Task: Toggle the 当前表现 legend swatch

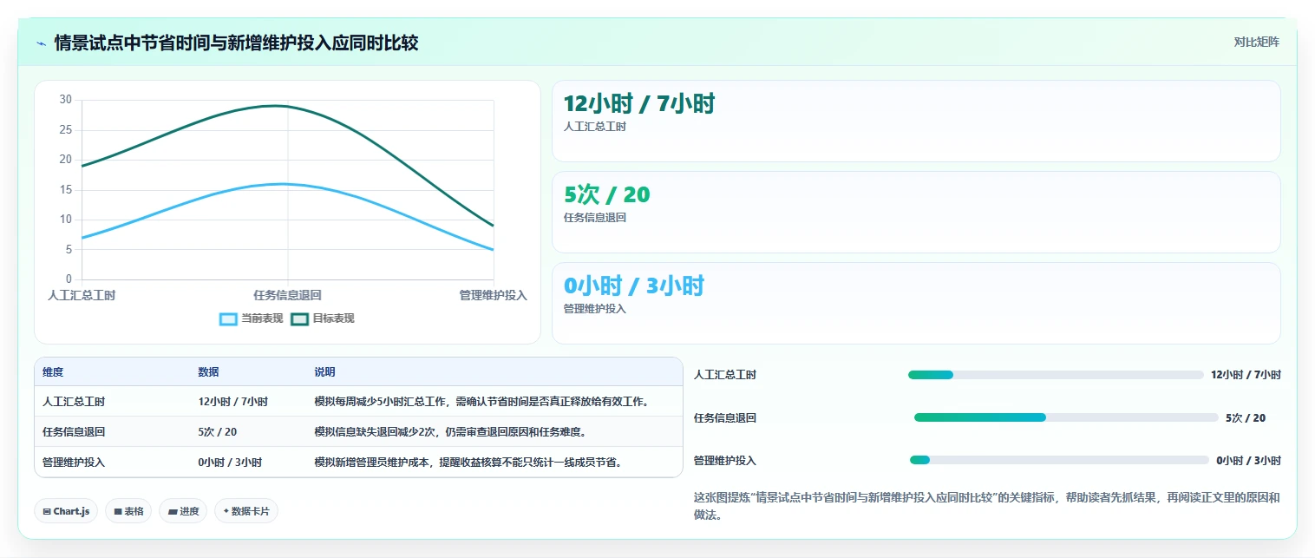Action: click(x=228, y=318)
